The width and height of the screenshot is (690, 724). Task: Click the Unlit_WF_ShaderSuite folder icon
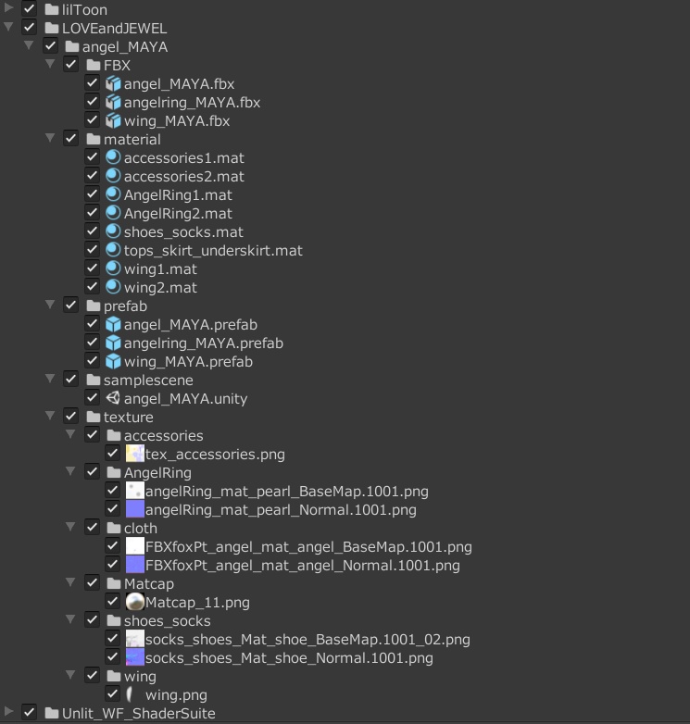click(x=51, y=713)
